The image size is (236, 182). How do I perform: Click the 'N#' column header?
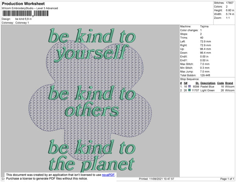tap(186, 83)
